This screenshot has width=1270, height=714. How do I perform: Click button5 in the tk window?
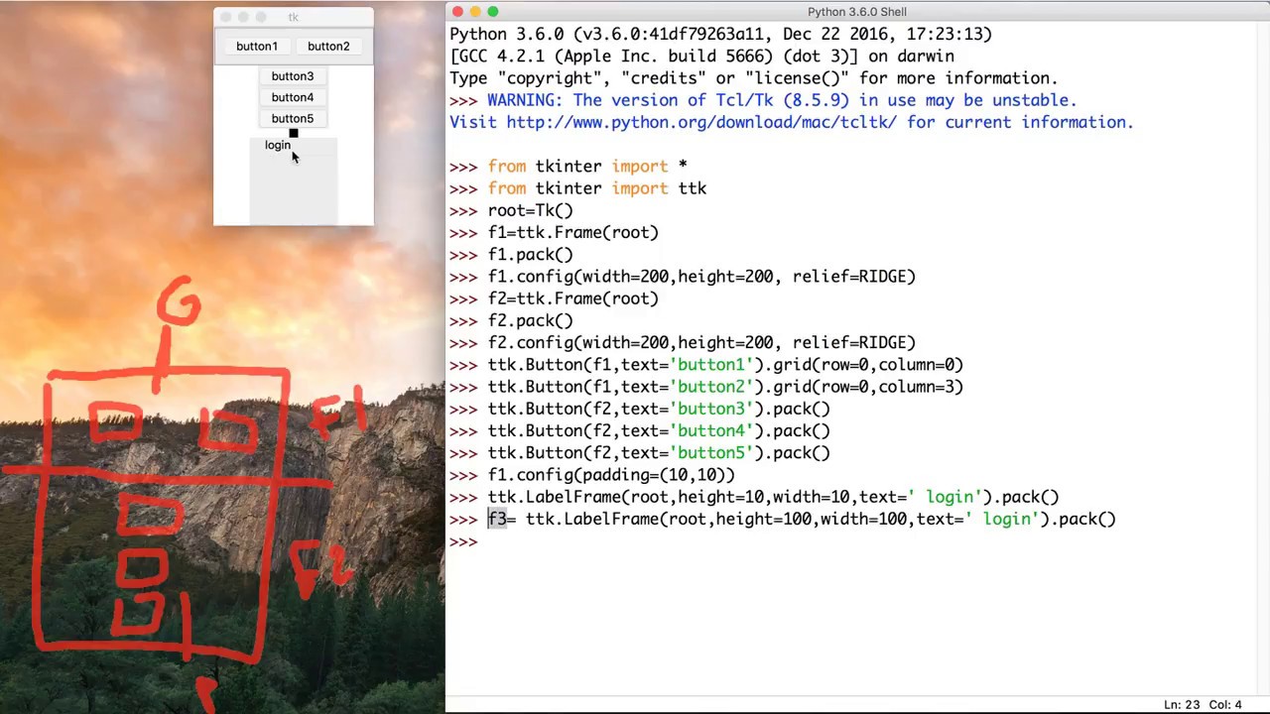[293, 119]
